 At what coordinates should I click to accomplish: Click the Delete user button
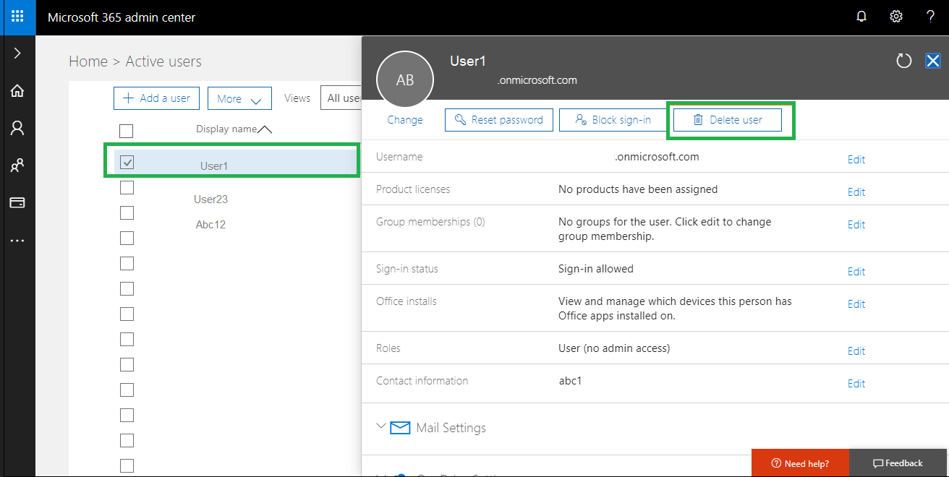tap(728, 120)
